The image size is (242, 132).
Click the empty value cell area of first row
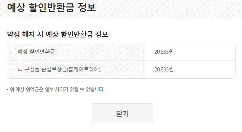[x=204, y=52]
